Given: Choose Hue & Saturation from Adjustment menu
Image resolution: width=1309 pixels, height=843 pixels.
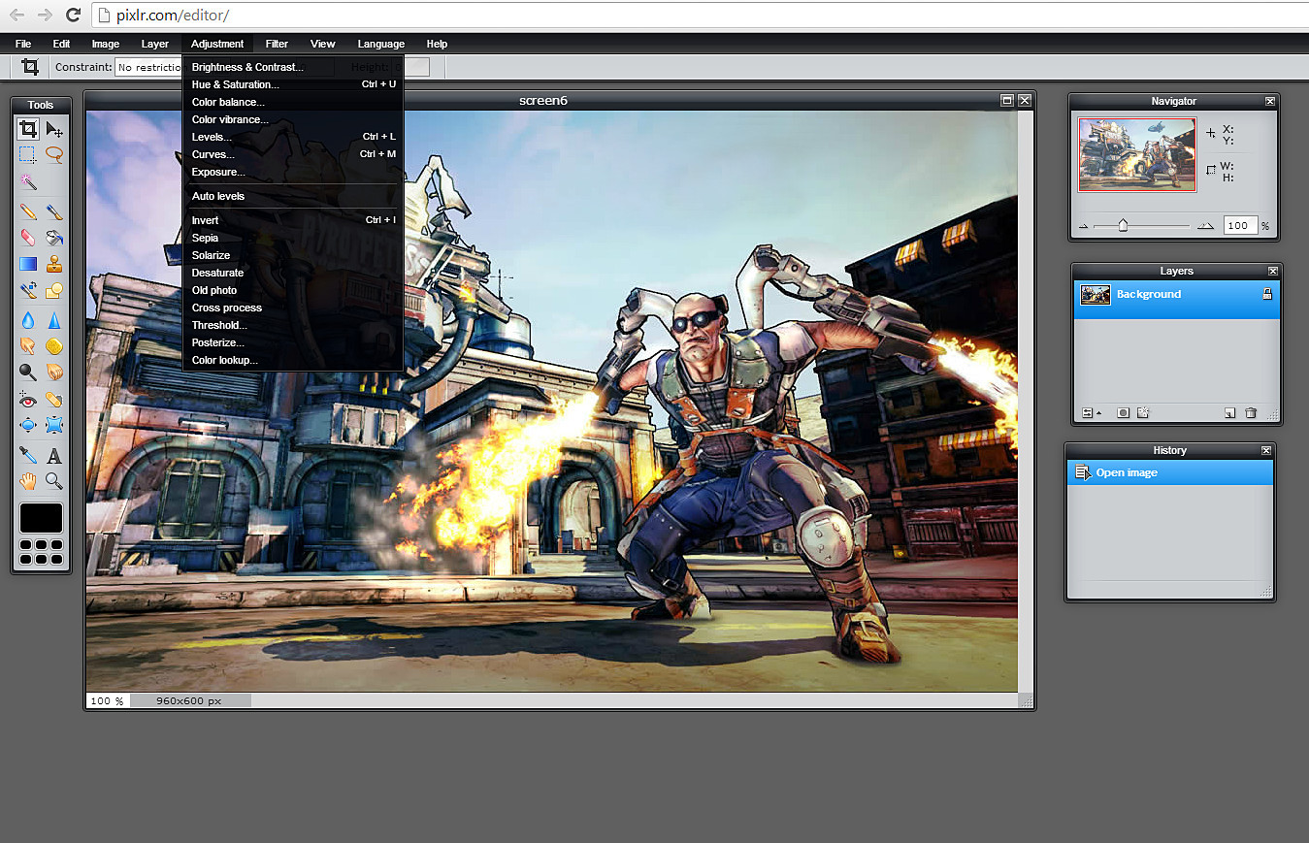Looking at the screenshot, I should point(236,84).
